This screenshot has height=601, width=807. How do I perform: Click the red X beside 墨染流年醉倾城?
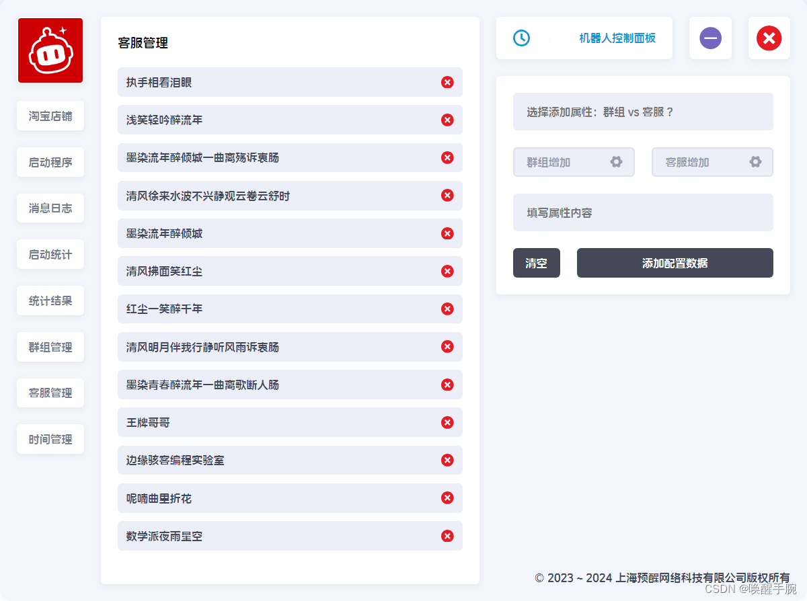click(x=447, y=233)
